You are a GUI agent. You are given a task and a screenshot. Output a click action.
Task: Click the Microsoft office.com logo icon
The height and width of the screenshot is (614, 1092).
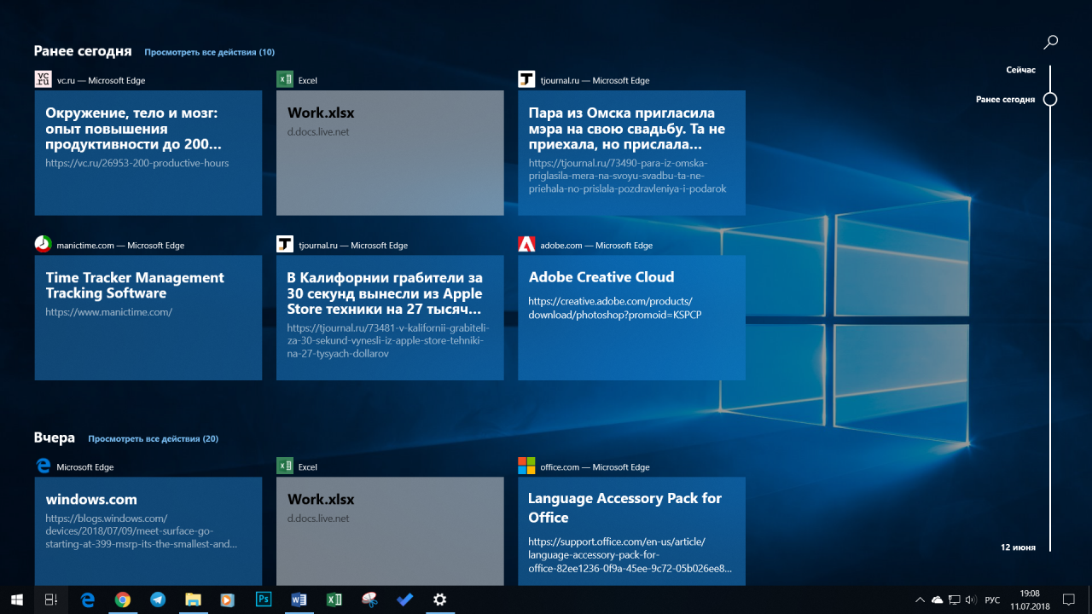(x=526, y=466)
